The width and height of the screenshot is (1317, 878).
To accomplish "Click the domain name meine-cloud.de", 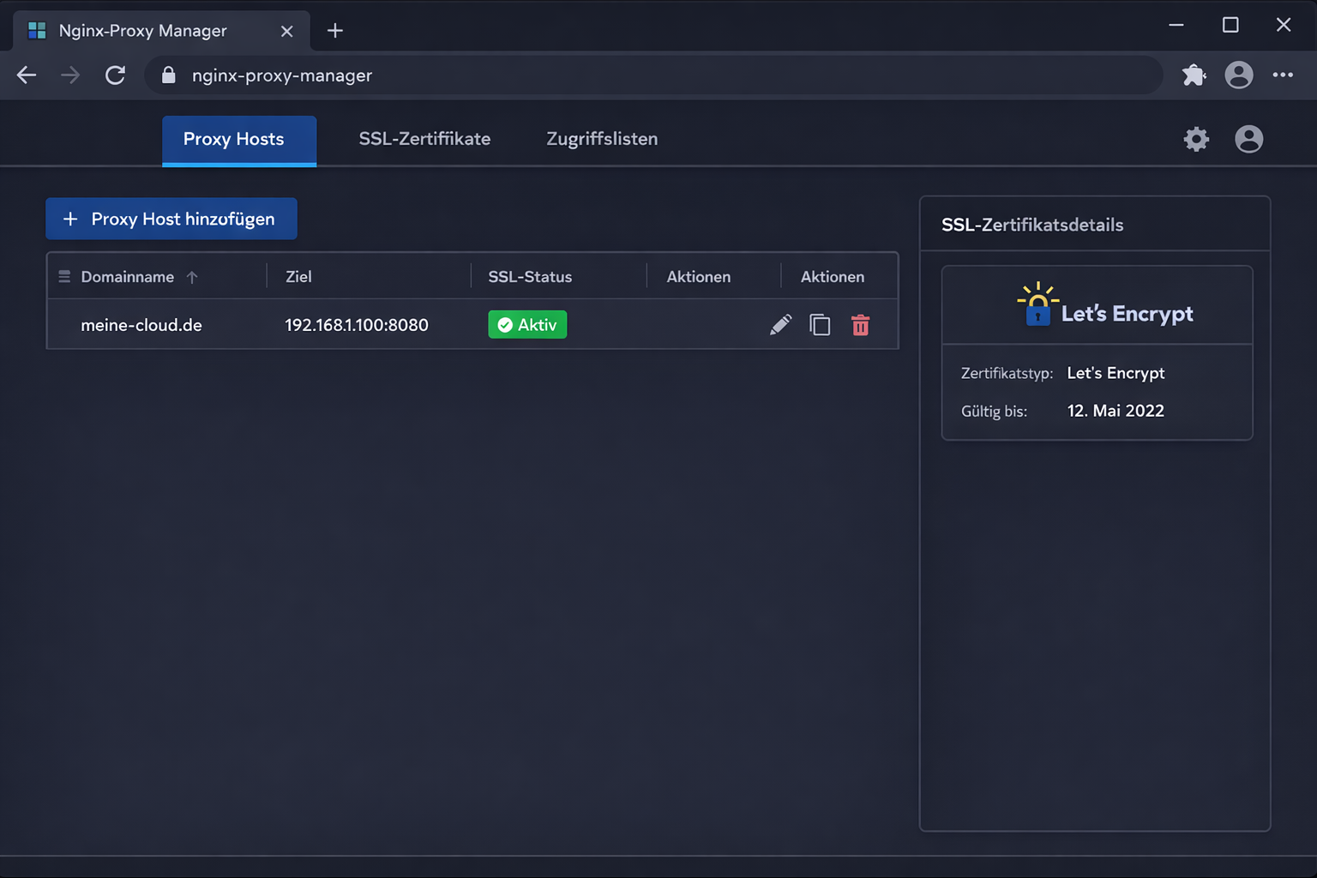I will pyautogui.click(x=141, y=325).
